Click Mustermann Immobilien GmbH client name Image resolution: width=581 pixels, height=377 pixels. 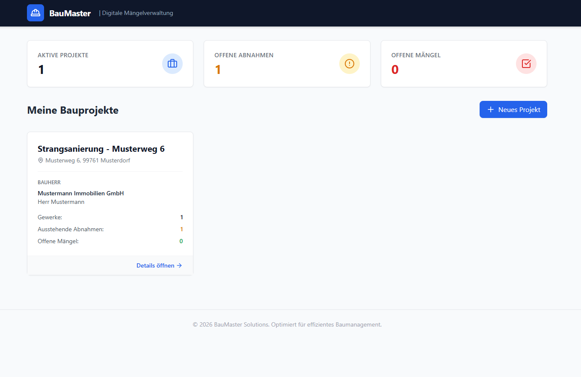(x=81, y=193)
